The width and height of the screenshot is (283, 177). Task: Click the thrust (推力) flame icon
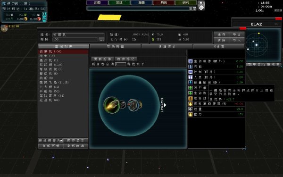point(191,115)
